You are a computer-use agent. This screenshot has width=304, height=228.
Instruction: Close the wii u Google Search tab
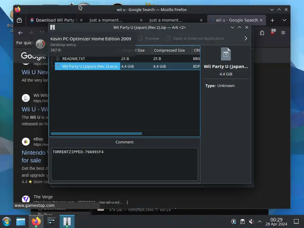[261, 20]
